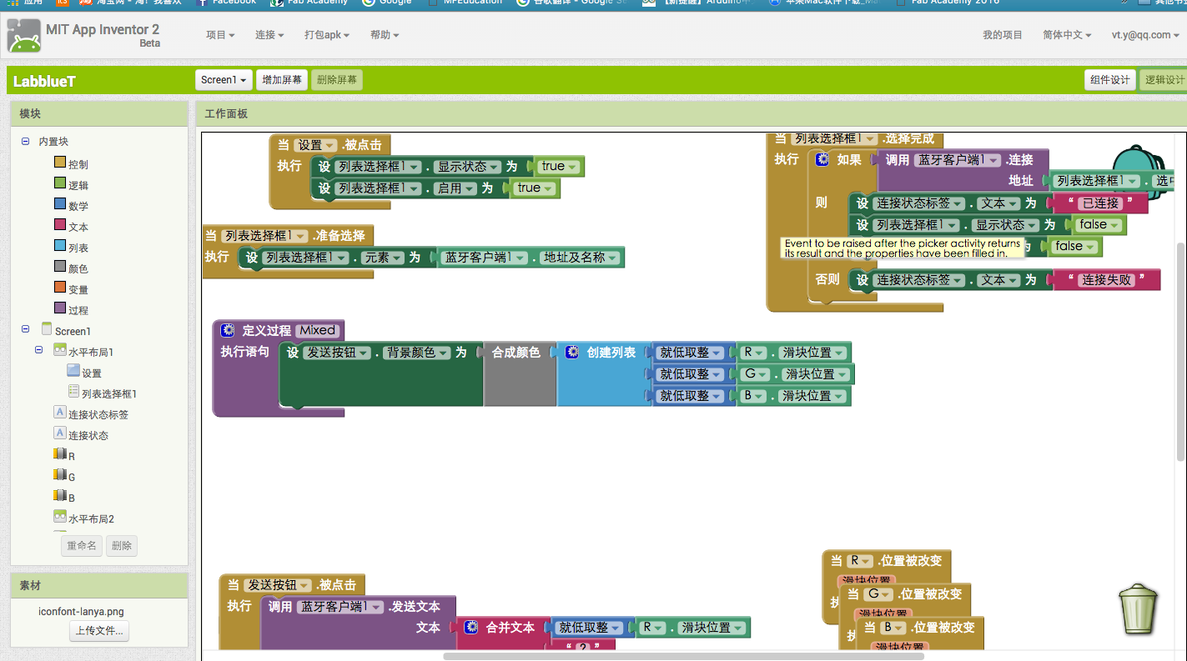Click the workspace vertical scrollbar
Screen dimensions: 1187x661
1180,350
